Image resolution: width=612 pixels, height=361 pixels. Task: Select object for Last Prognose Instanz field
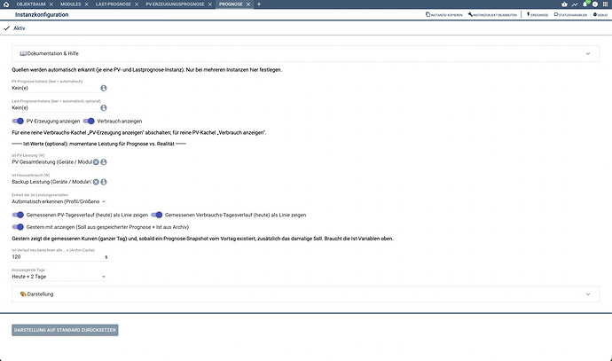104,107
